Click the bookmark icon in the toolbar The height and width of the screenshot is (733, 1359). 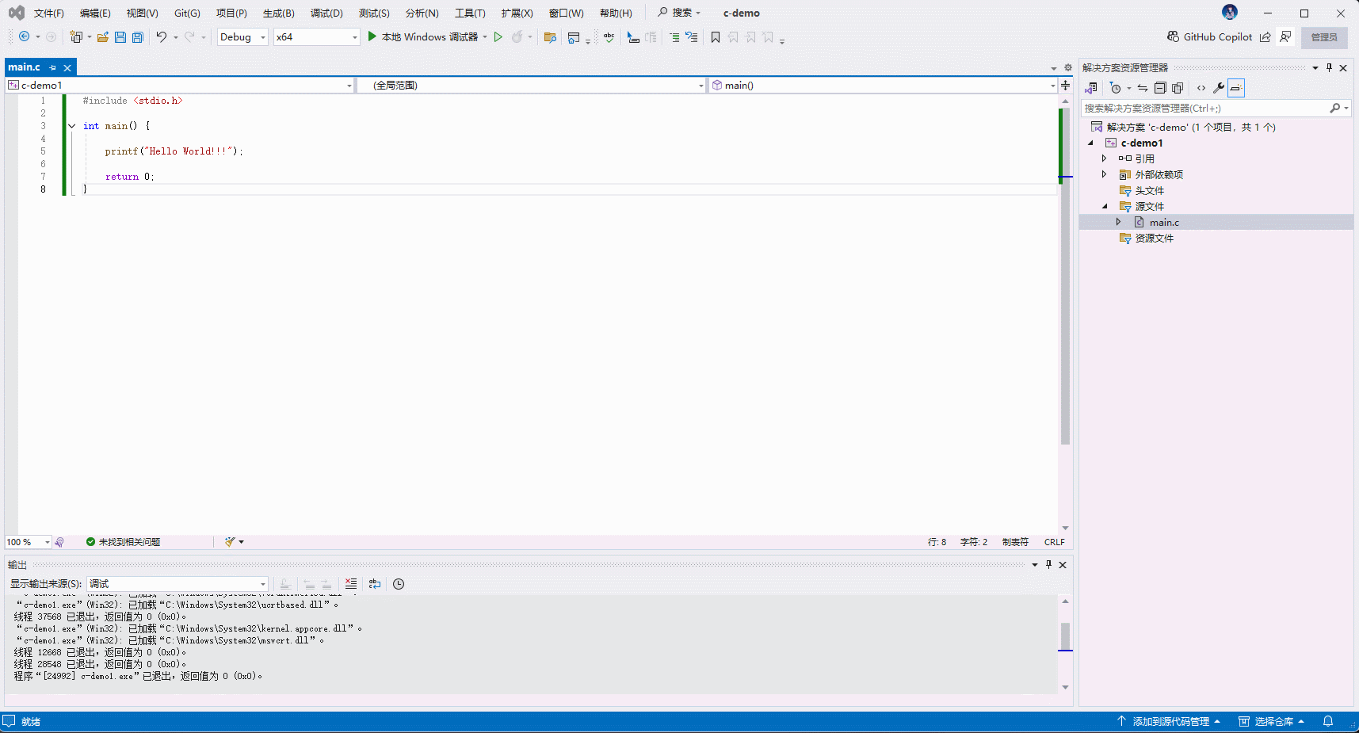(x=716, y=37)
